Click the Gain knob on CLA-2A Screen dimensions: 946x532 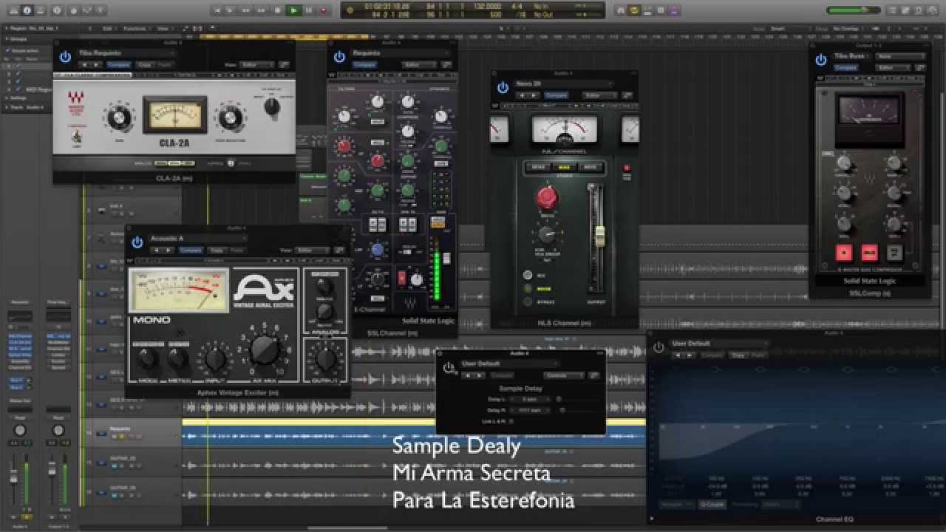tap(119, 117)
